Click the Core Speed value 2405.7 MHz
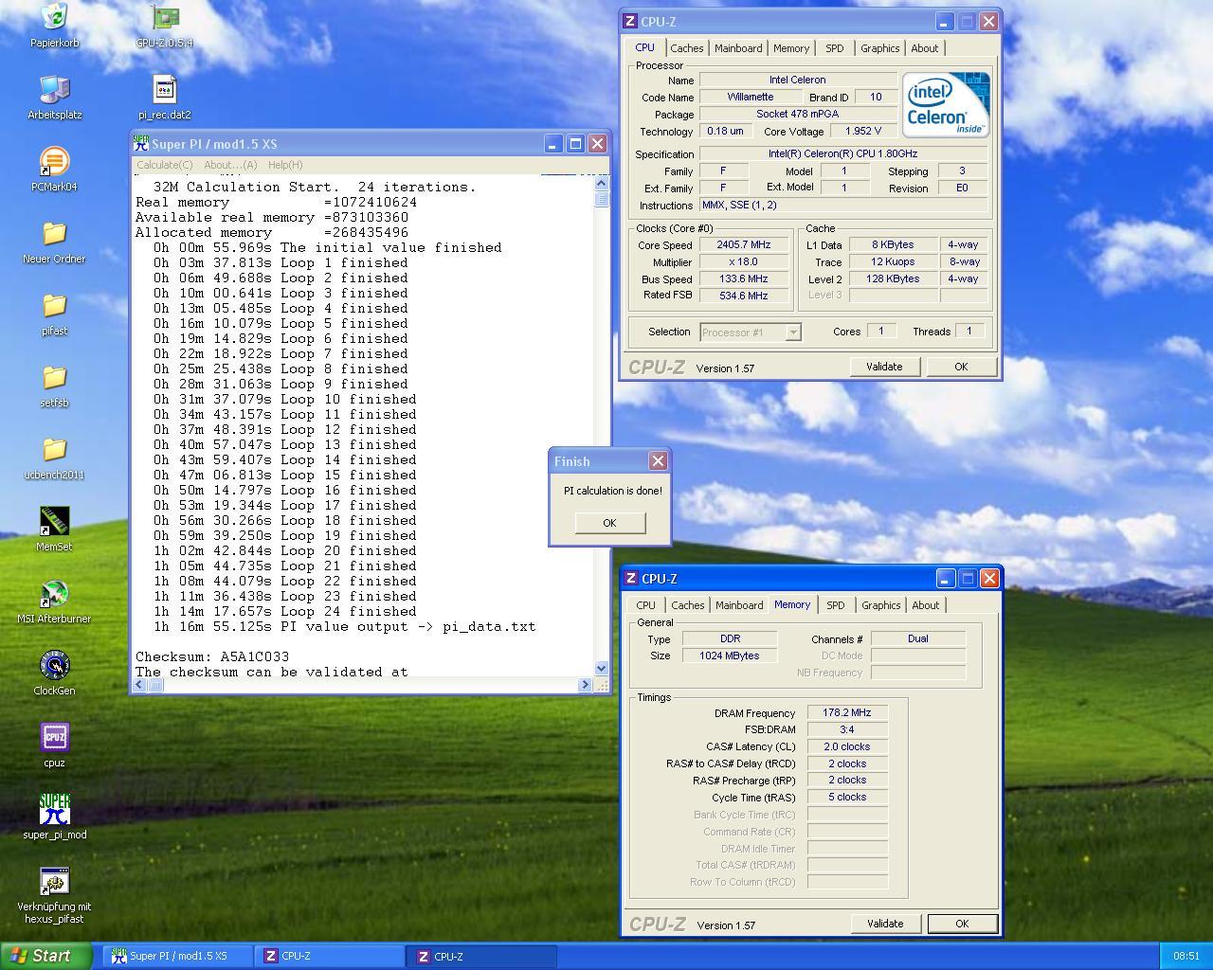 [x=744, y=244]
